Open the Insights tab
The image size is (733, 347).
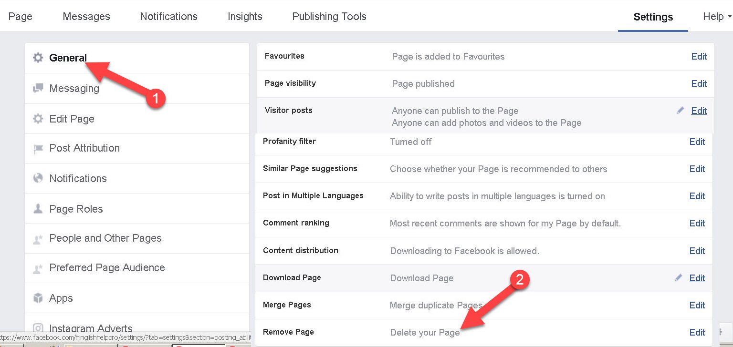(x=244, y=16)
